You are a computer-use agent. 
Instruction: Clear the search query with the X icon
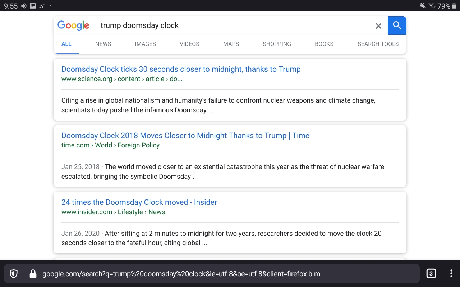click(x=378, y=26)
